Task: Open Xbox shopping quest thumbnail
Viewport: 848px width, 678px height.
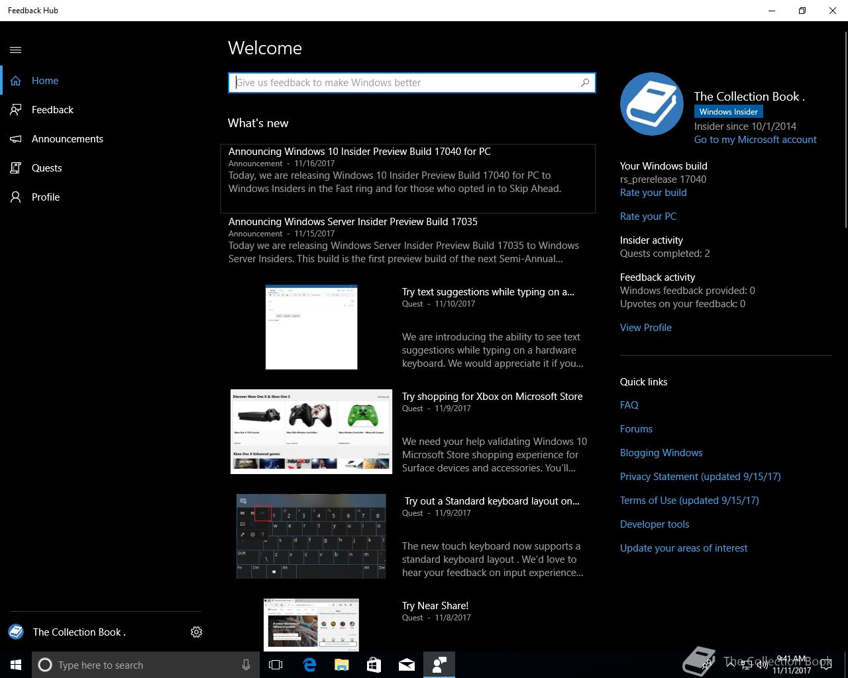Action: click(x=311, y=432)
